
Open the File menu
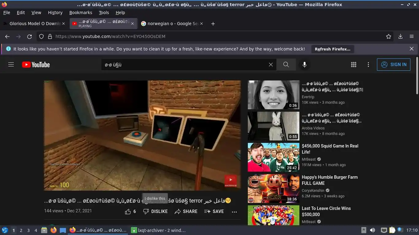[7, 13]
